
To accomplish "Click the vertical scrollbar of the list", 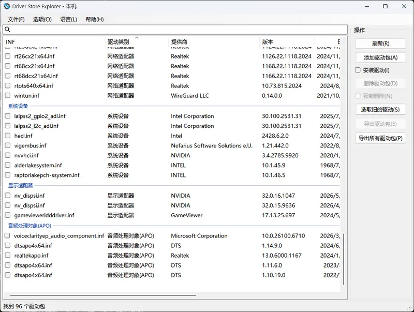I will [344, 259].
